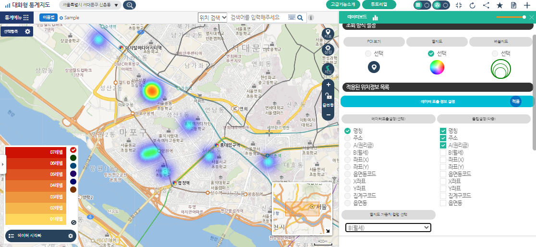
Task: Click the share icon in top toolbar
Action: click(486, 5)
